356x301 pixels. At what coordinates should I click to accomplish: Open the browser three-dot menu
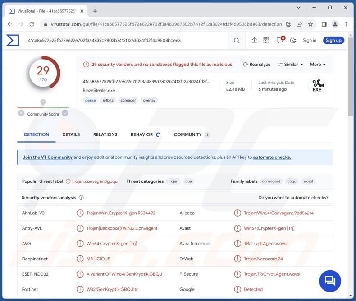[x=346, y=24]
